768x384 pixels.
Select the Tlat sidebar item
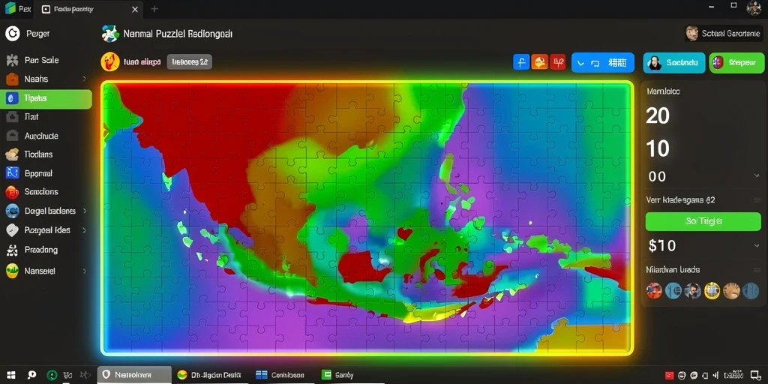[x=46, y=117]
